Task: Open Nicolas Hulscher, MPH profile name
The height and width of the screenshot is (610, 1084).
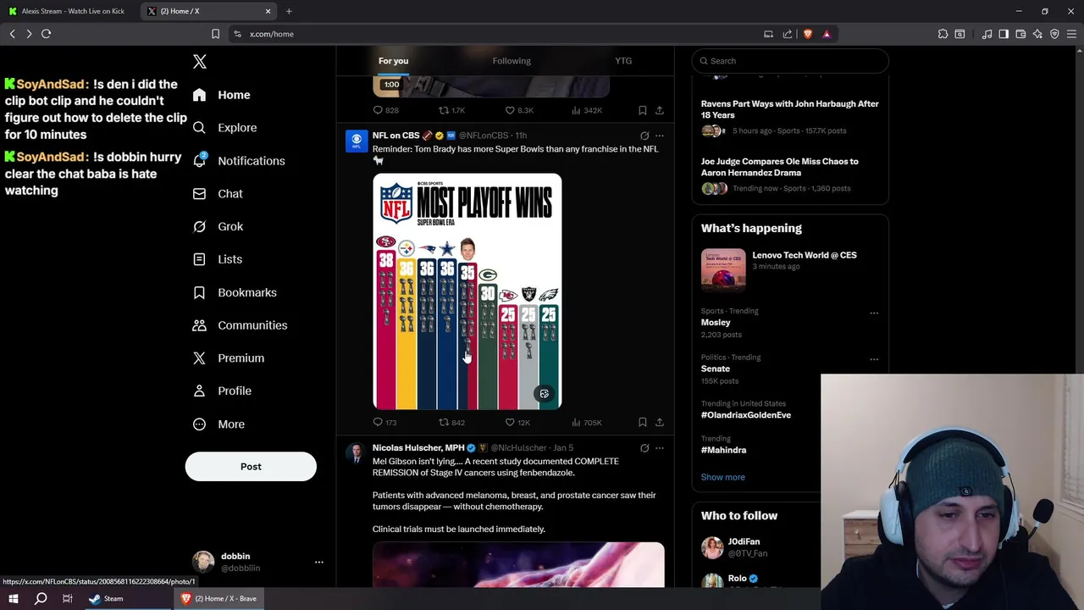Action: tap(418, 448)
